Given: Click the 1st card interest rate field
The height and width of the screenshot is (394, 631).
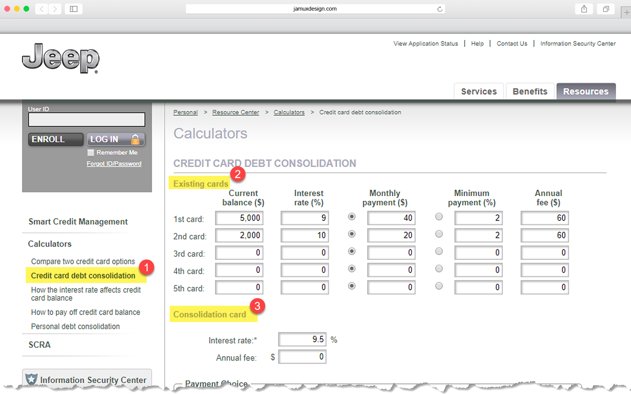Looking at the screenshot, I should [305, 218].
